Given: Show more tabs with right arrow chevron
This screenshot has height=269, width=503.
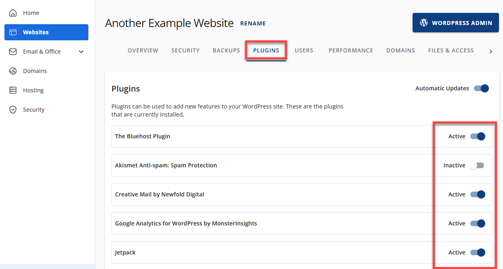Looking at the screenshot, I should [491, 51].
